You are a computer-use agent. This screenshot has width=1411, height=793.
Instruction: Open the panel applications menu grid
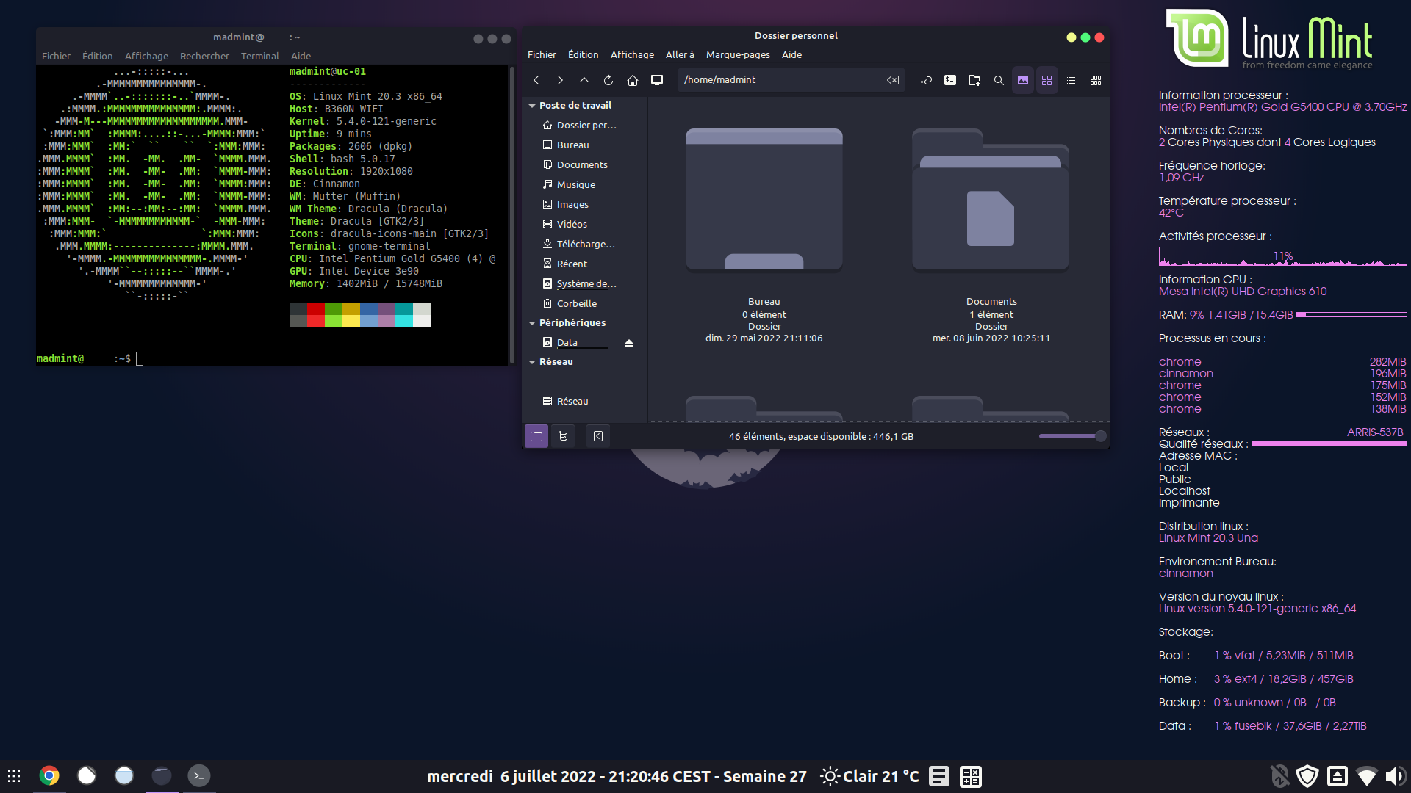pyautogui.click(x=14, y=775)
